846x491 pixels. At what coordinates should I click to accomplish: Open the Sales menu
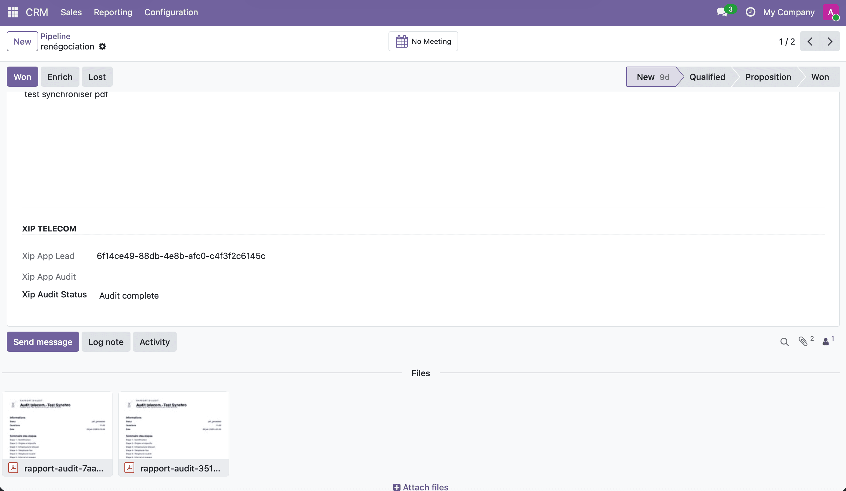(x=71, y=13)
